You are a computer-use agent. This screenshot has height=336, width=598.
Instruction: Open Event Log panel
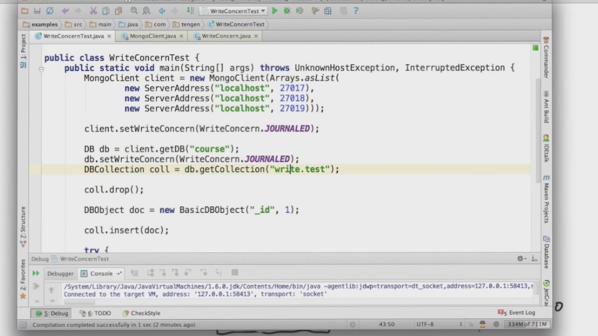pos(517,313)
